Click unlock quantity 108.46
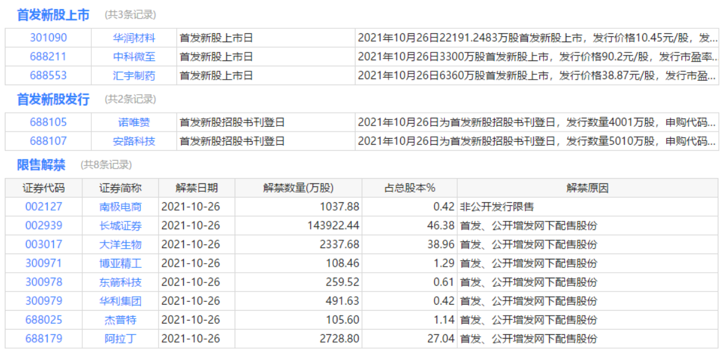Image resolution: width=725 pixels, height=350 pixels. [x=342, y=264]
